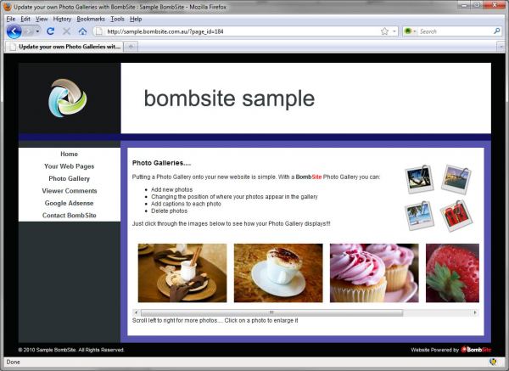
Task: Click the 'Done' status bar text
Action: (14, 362)
